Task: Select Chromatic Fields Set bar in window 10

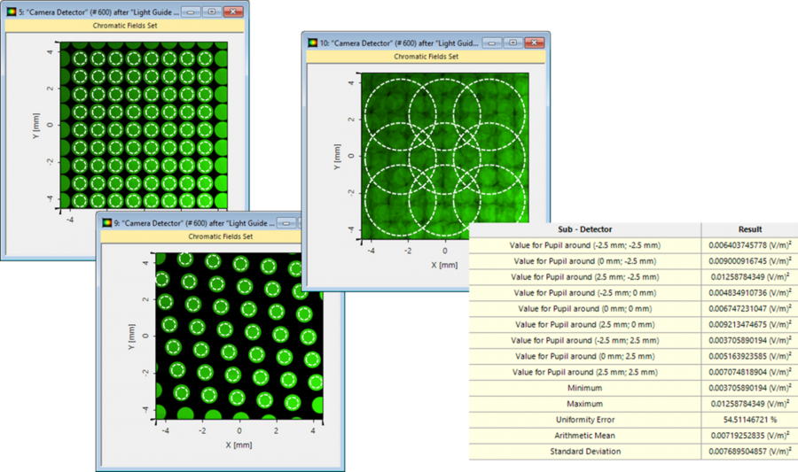Action: tap(426, 56)
